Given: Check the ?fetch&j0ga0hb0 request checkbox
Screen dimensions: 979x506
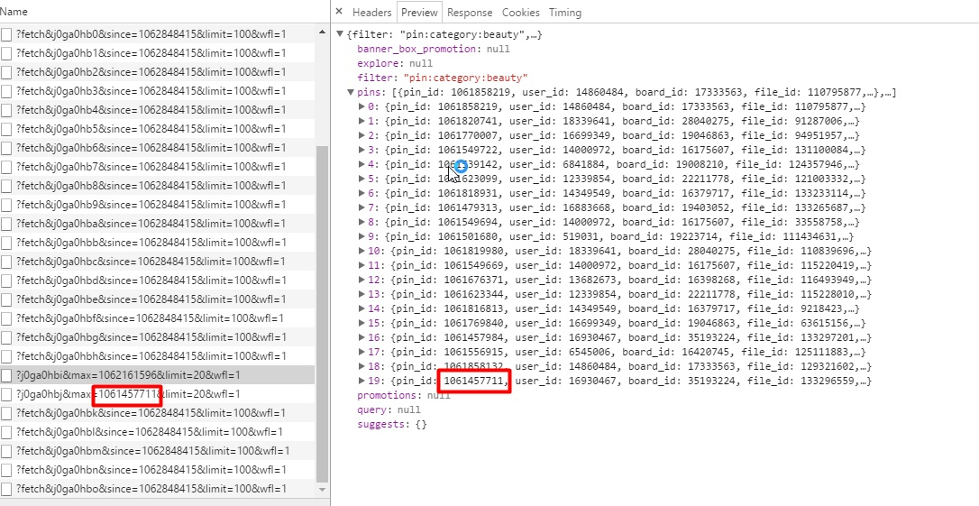Looking at the screenshot, I should 7,34.
